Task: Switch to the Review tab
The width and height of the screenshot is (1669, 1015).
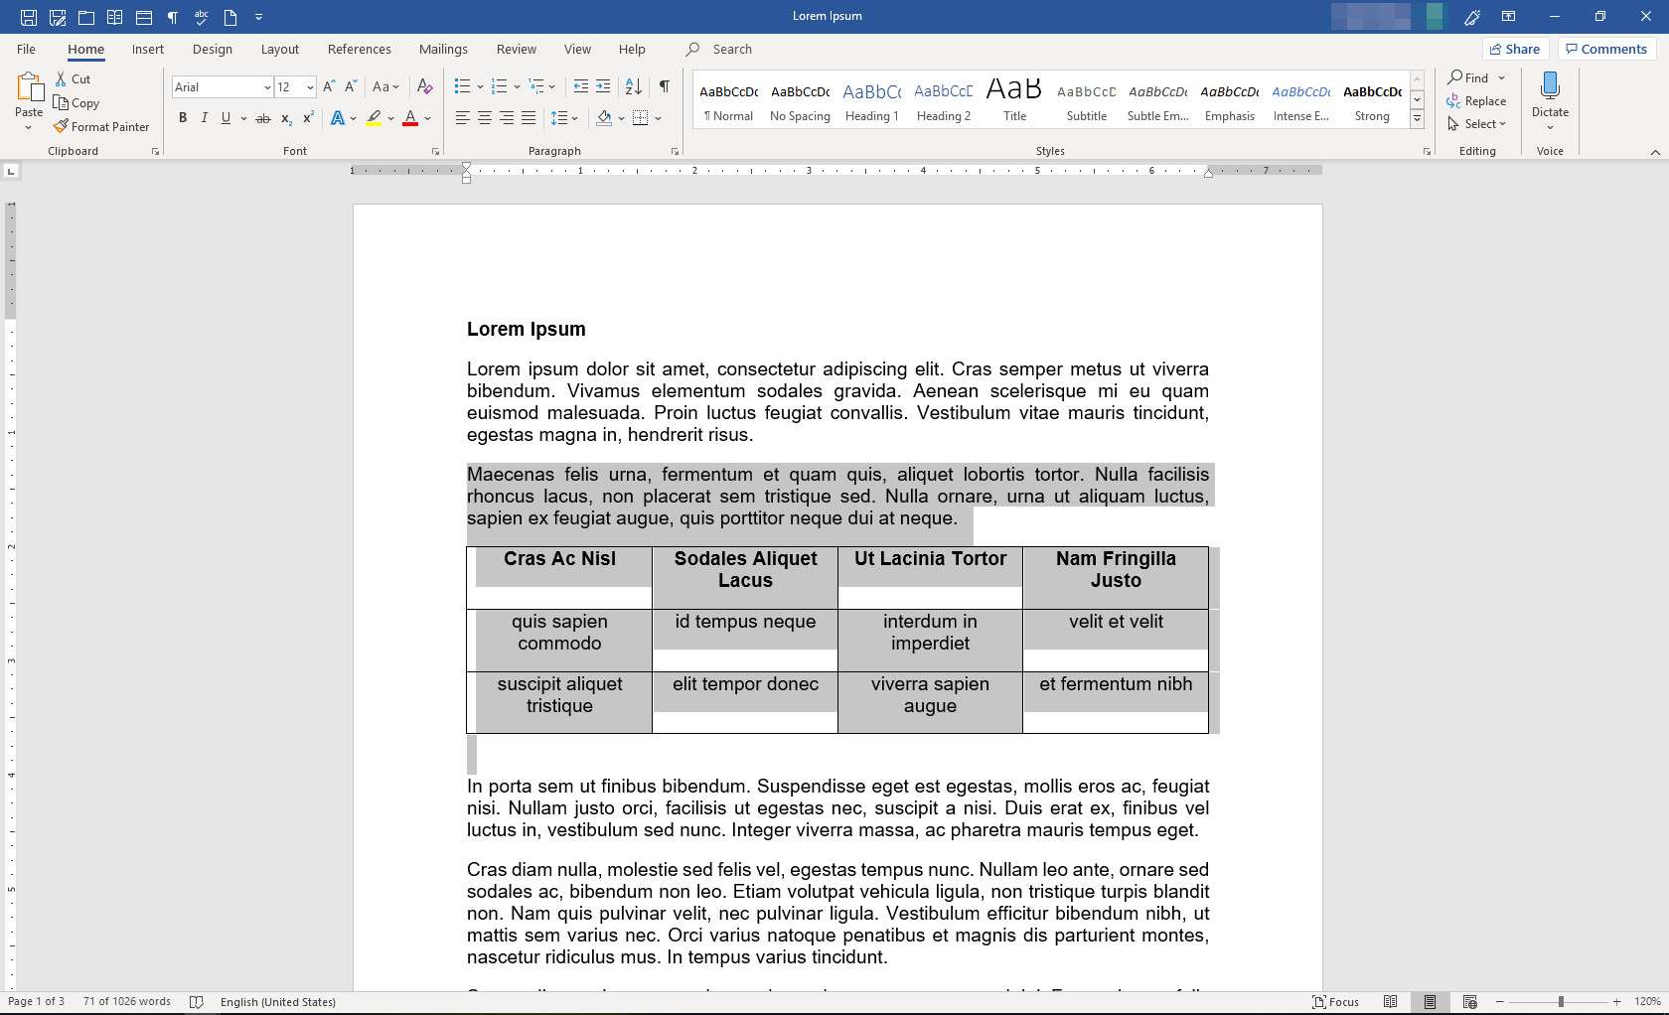Action: (x=517, y=49)
